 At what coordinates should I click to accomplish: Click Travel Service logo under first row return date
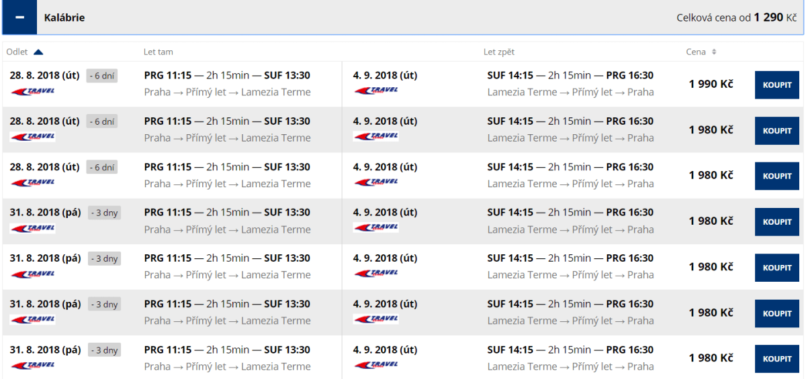[376, 91]
